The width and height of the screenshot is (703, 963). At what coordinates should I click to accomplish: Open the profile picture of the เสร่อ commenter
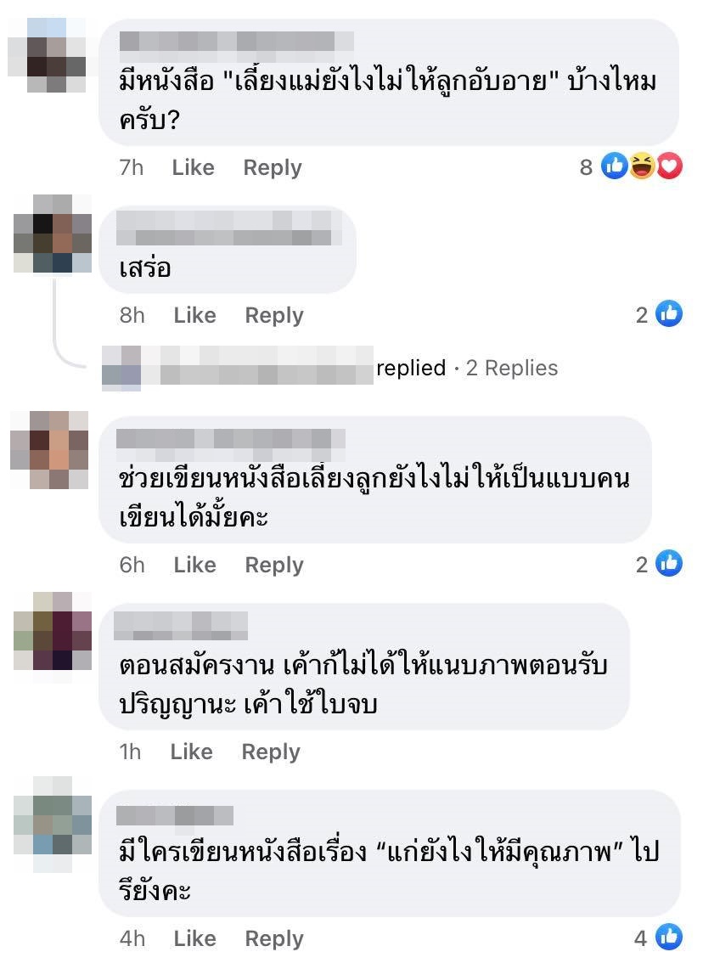[x=52, y=234]
